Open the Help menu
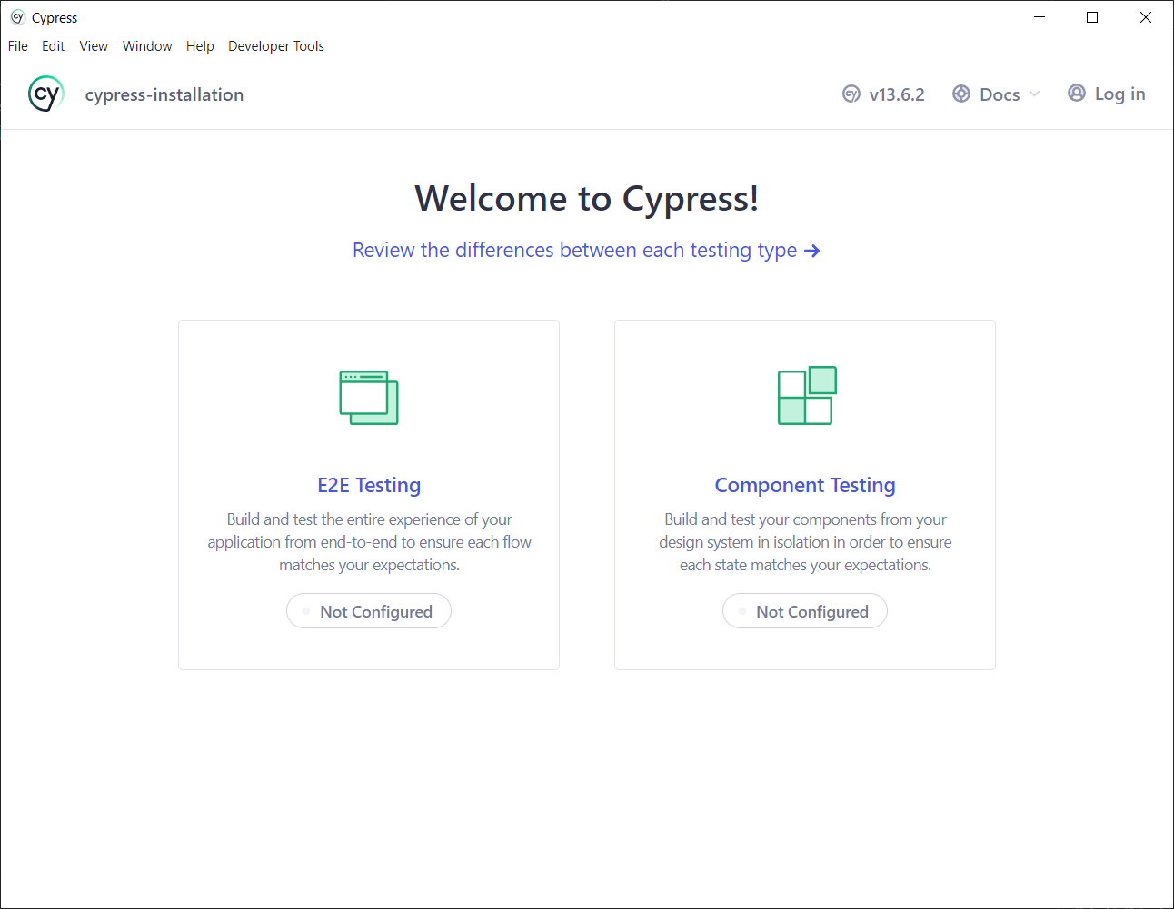The height and width of the screenshot is (909, 1174). pos(200,46)
